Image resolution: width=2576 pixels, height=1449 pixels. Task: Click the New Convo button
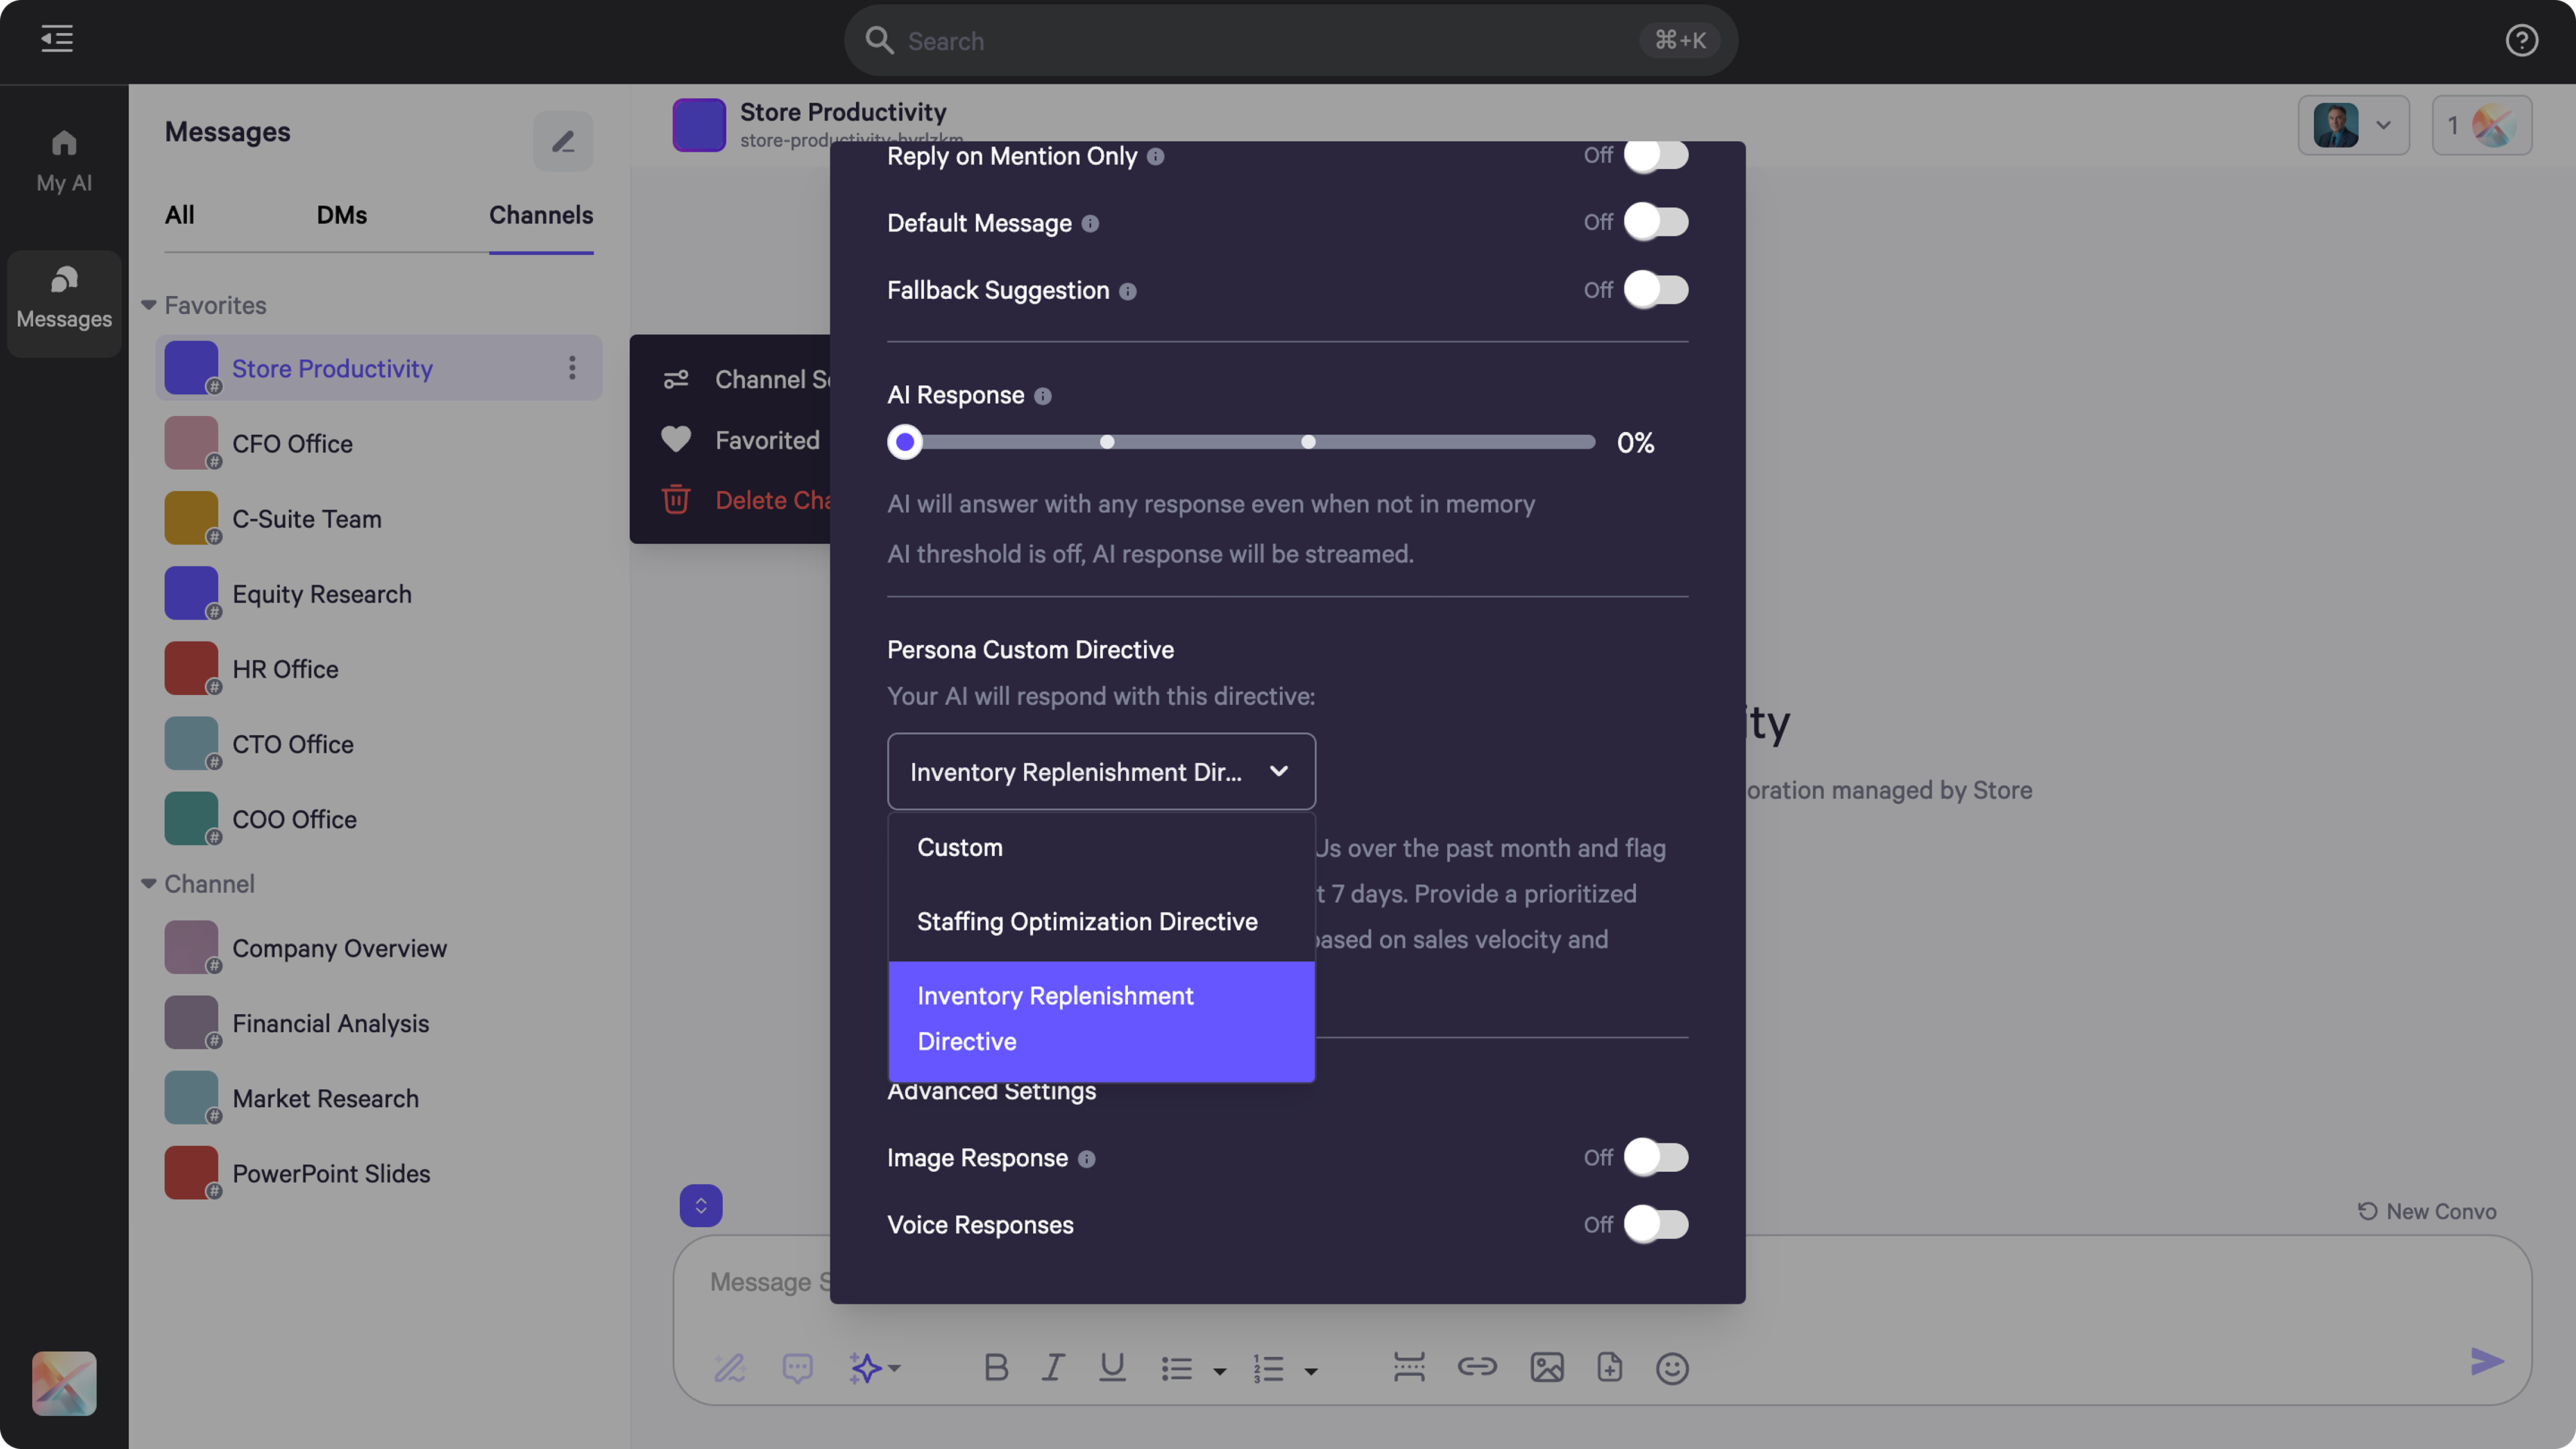tap(2428, 1210)
